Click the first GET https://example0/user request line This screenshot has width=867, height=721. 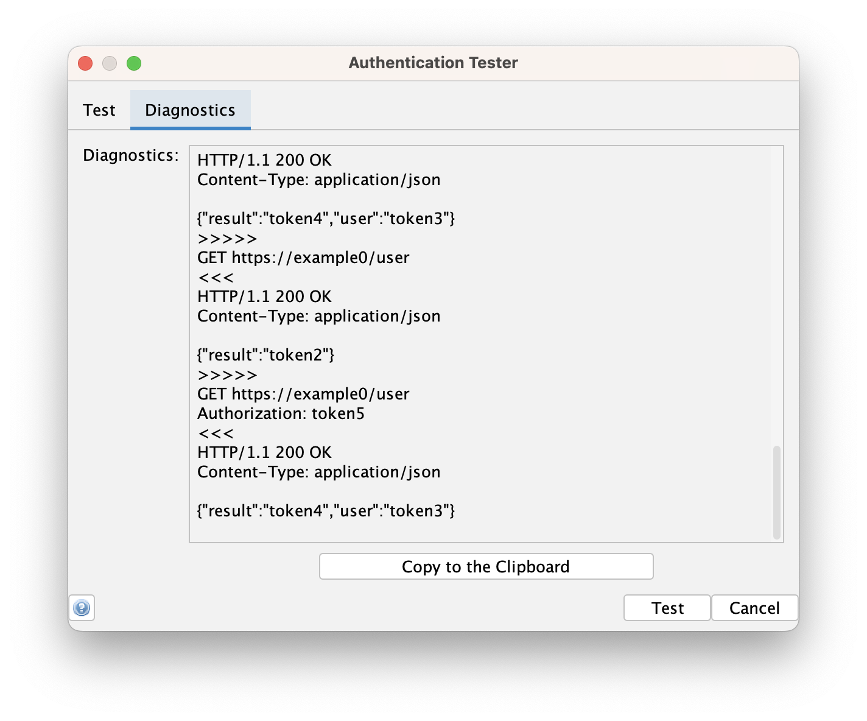click(303, 258)
